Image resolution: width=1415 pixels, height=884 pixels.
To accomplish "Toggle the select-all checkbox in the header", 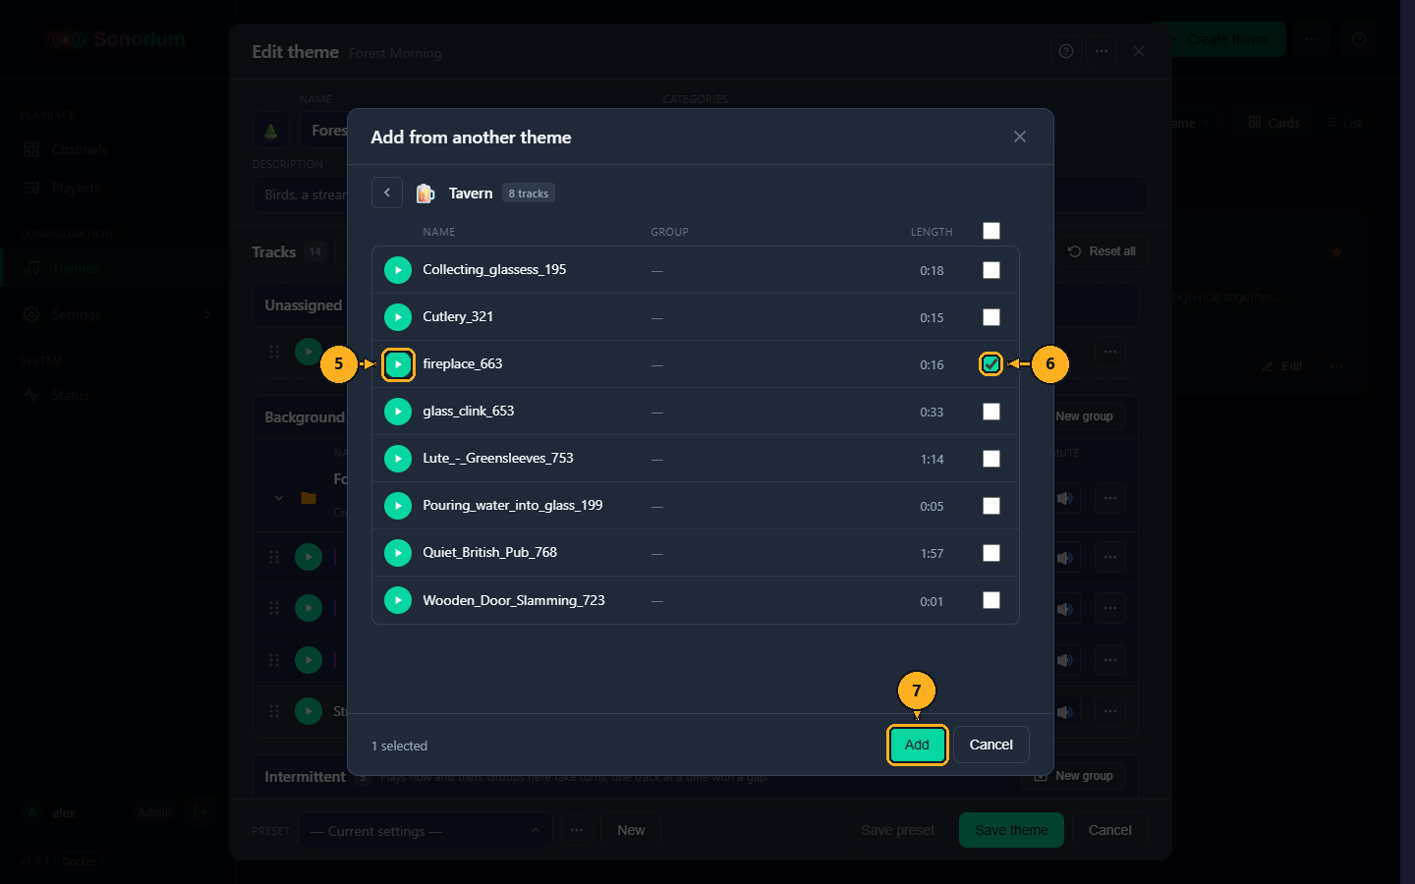I will pyautogui.click(x=991, y=231).
